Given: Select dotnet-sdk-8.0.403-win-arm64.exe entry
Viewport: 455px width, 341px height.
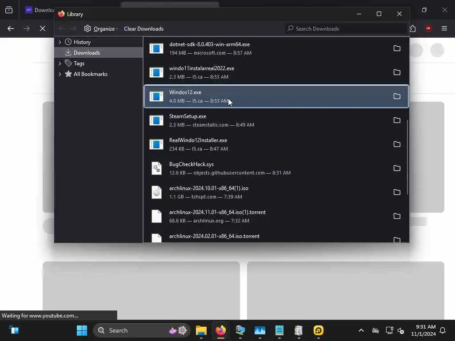Looking at the screenshot, I should 276,48.
